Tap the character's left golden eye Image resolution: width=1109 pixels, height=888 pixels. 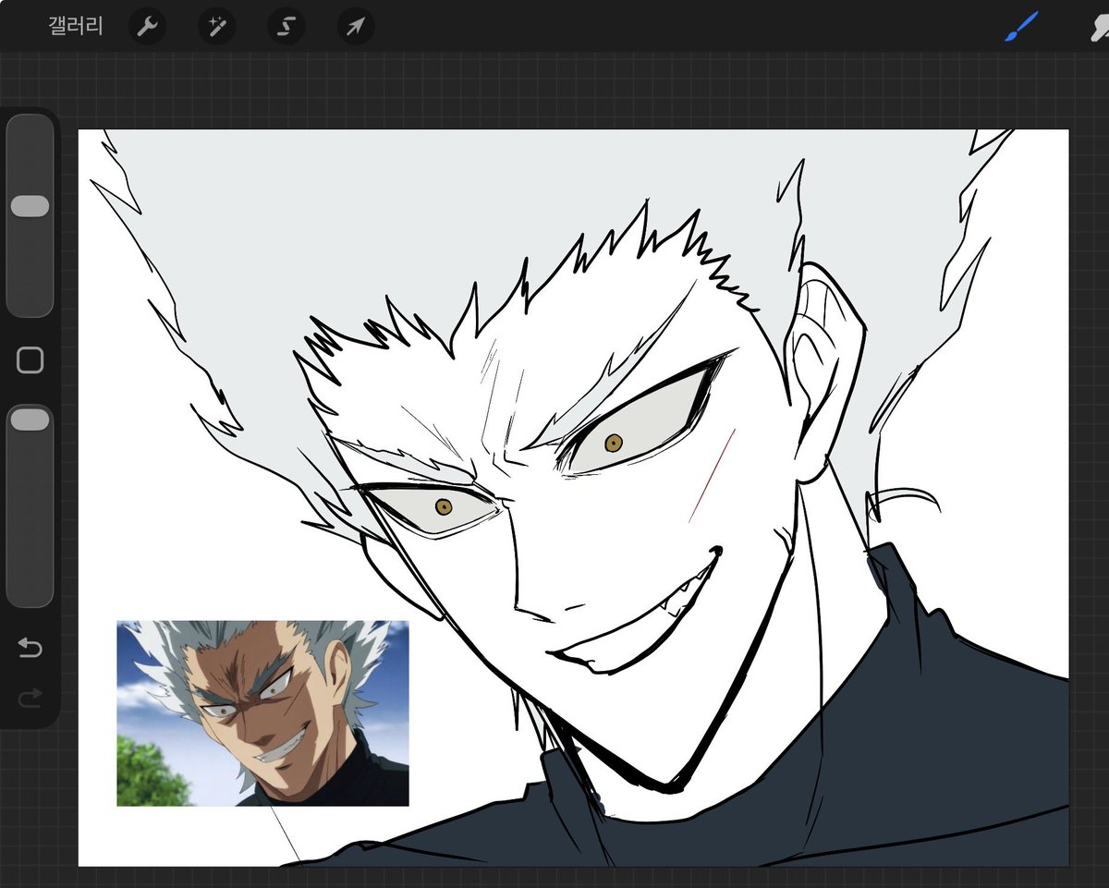(444, 506)
